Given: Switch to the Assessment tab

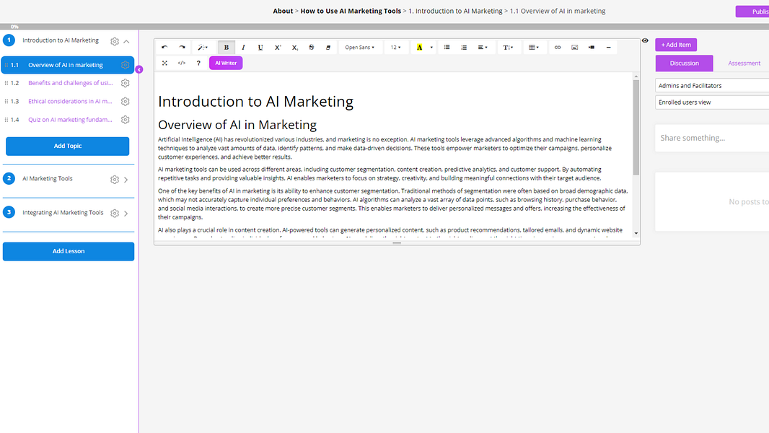Looking at the screenshot, I should [744, 63].
